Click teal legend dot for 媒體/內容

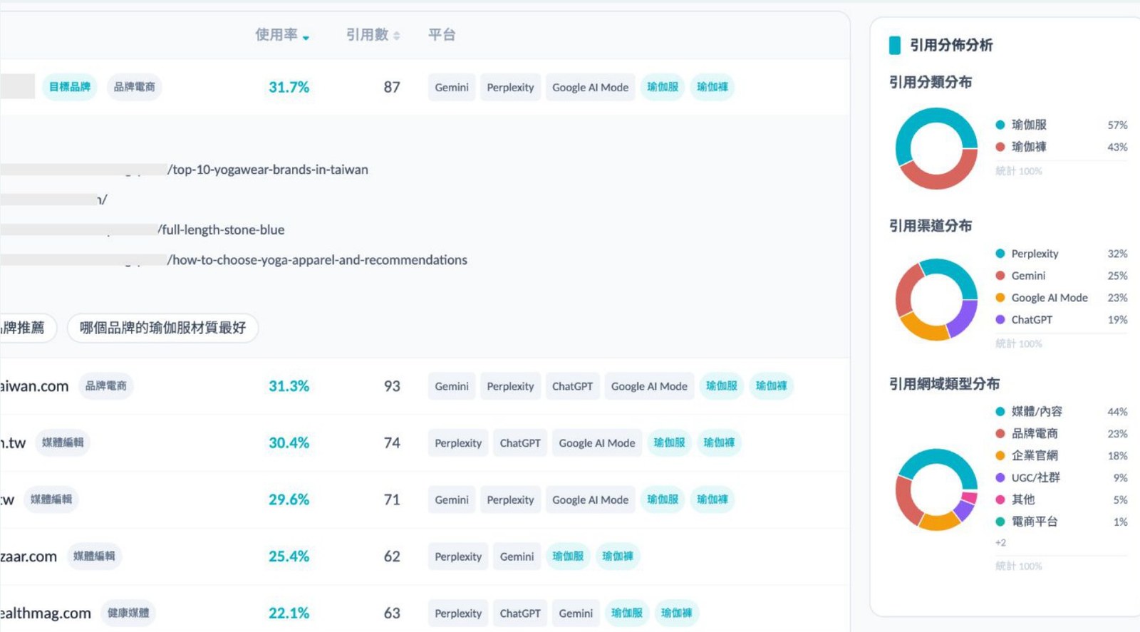point(1000,411)
